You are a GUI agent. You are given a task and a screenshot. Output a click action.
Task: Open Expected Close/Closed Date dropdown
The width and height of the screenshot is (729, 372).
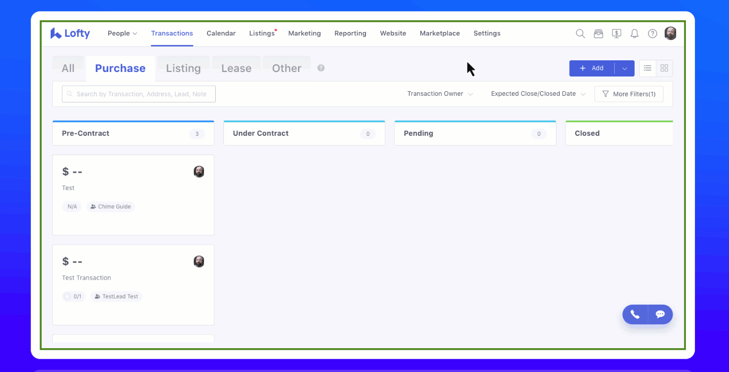(538, 94)
